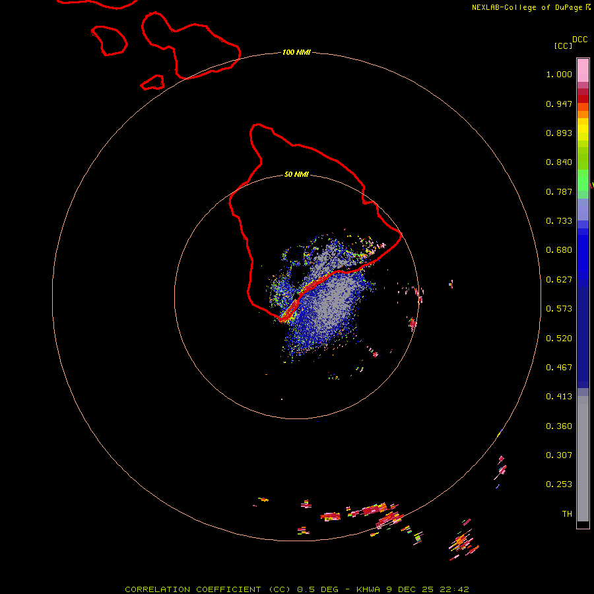Select the 0.627 legend value
594x594 pixels.
coord(559,280)
